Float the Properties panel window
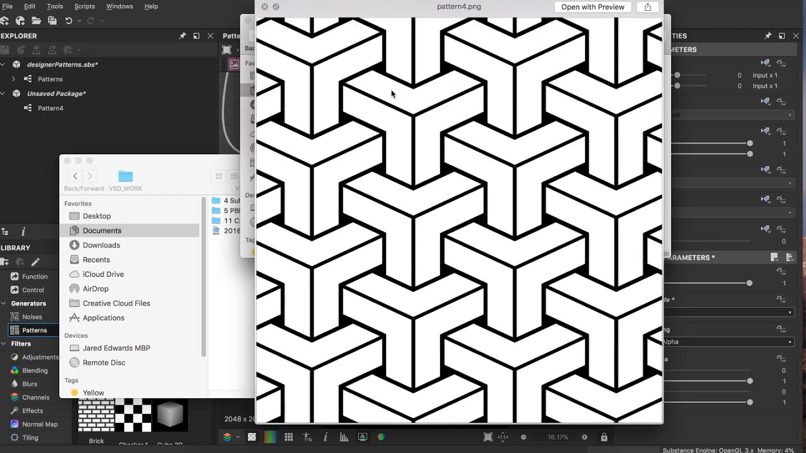The image size is (806, 453). pyautogui.click(x=781, y=36)
